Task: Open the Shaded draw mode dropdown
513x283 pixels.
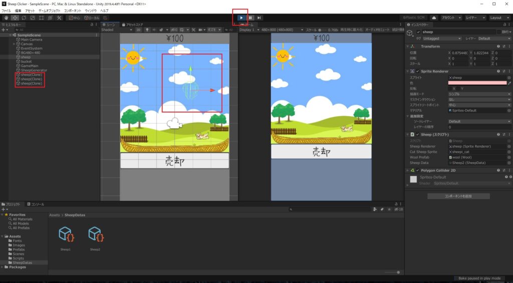Action: [x=116, y=29]
